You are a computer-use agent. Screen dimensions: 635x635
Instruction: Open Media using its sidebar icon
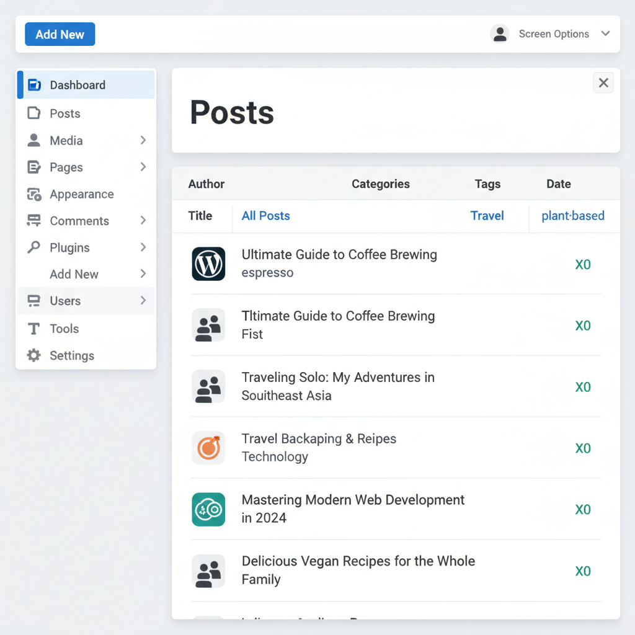click(34, 140)
